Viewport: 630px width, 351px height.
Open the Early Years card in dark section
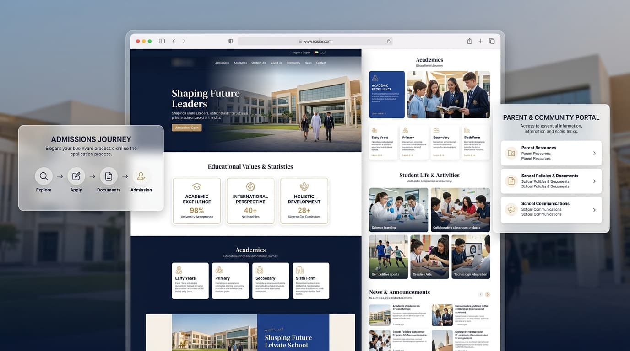tap(190, 281)
